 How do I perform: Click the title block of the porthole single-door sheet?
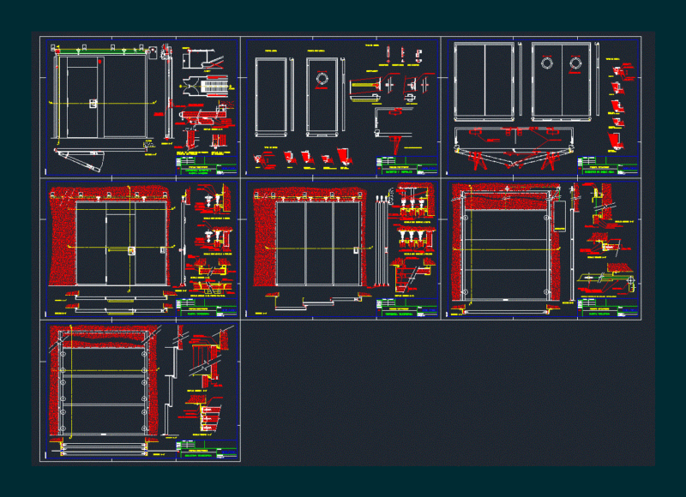pyautogui.click(x=406, y=165)
